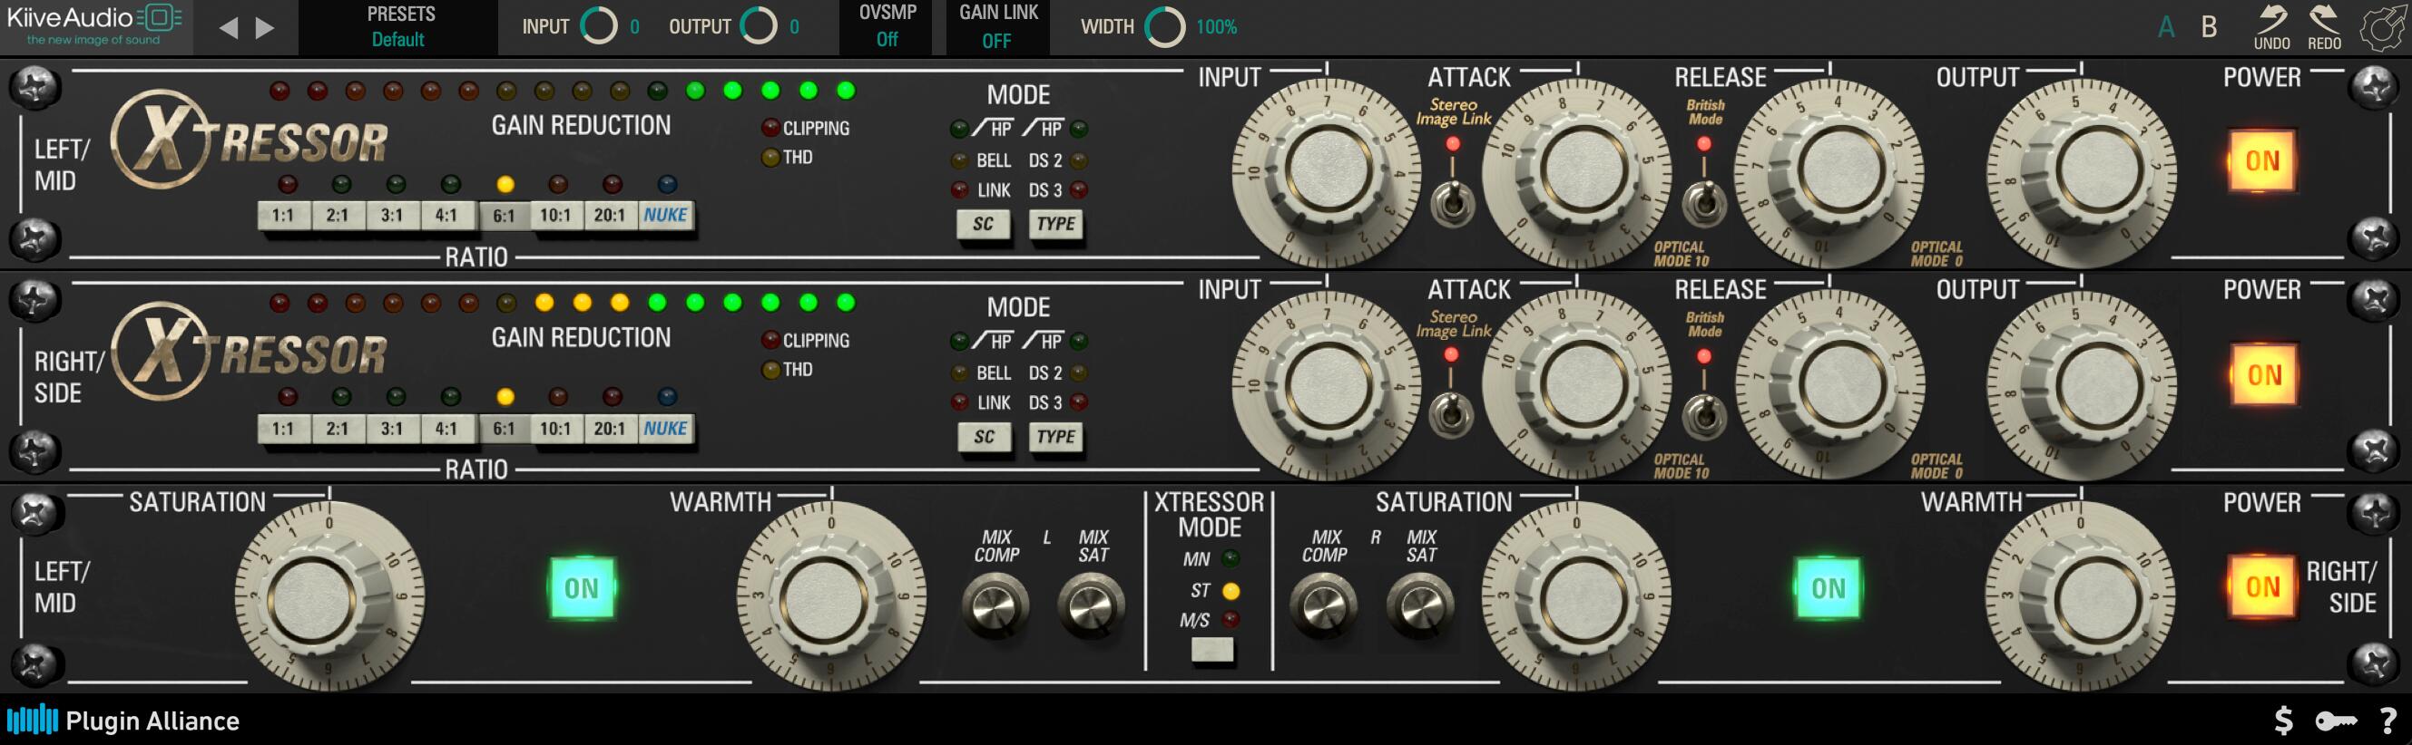Click the Right/Side RELEASE knob
Image resolution: width=2412 pixels, height=745 pixels.
(x=1829, y=383)
